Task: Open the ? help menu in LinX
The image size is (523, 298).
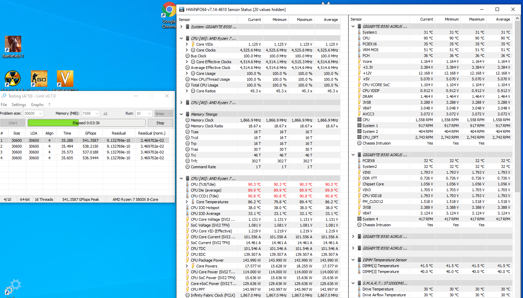Action: pos(49,105)
